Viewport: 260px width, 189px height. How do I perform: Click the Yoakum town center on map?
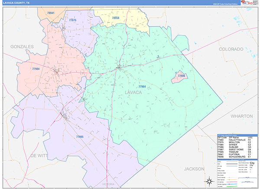64,115
